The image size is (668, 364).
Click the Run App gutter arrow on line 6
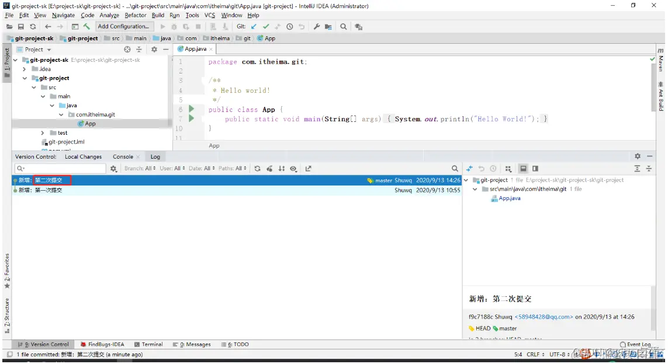pos(191,109)
